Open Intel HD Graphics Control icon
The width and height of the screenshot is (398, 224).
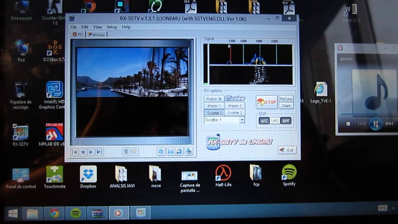click(x=54, y=95)
